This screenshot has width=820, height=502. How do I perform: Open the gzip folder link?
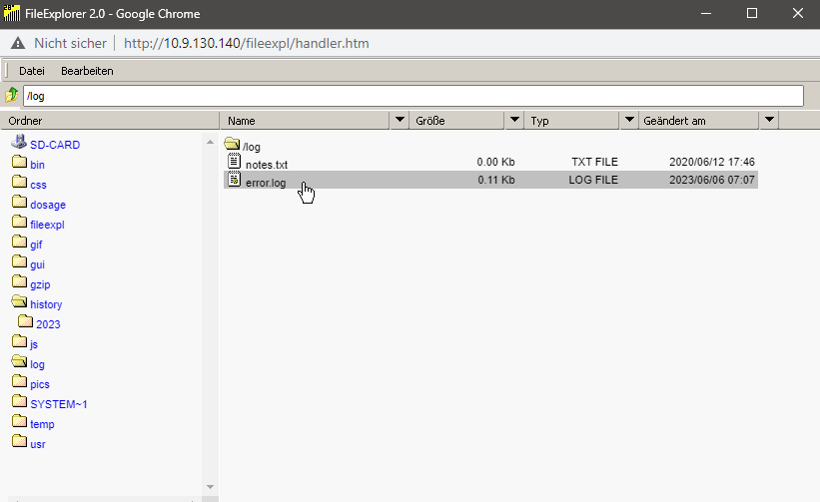pos(40,284)
